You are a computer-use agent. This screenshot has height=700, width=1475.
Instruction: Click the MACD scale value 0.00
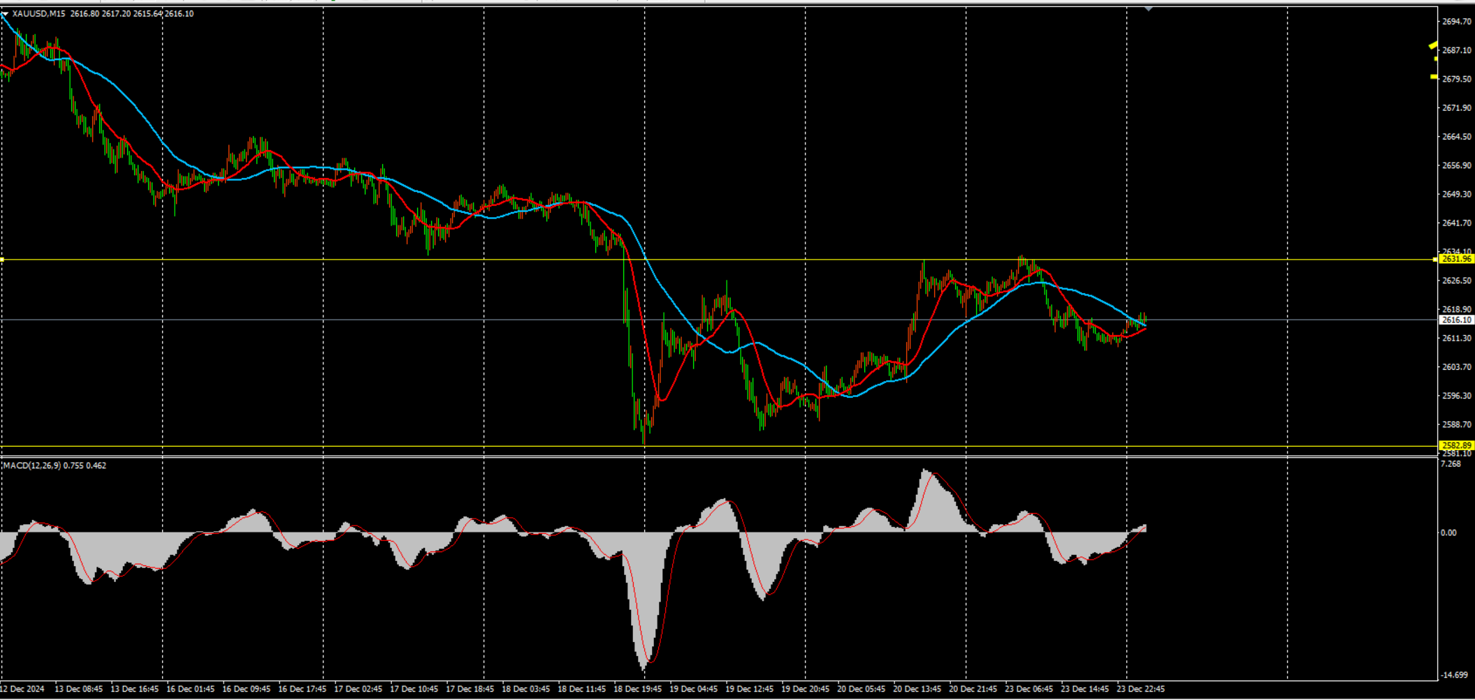[x=1449, y=533]
